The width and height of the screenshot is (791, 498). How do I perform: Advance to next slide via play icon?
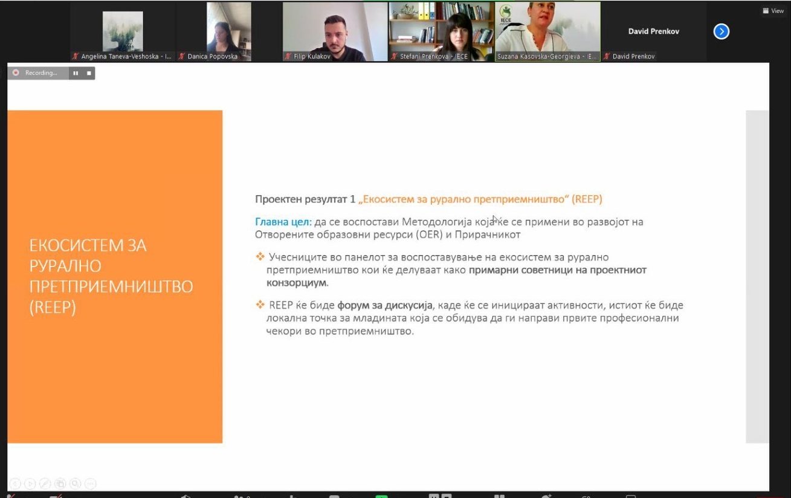(30, 483)
